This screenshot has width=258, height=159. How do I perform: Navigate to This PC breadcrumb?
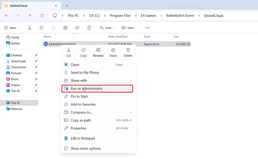(x=73, y=16)
